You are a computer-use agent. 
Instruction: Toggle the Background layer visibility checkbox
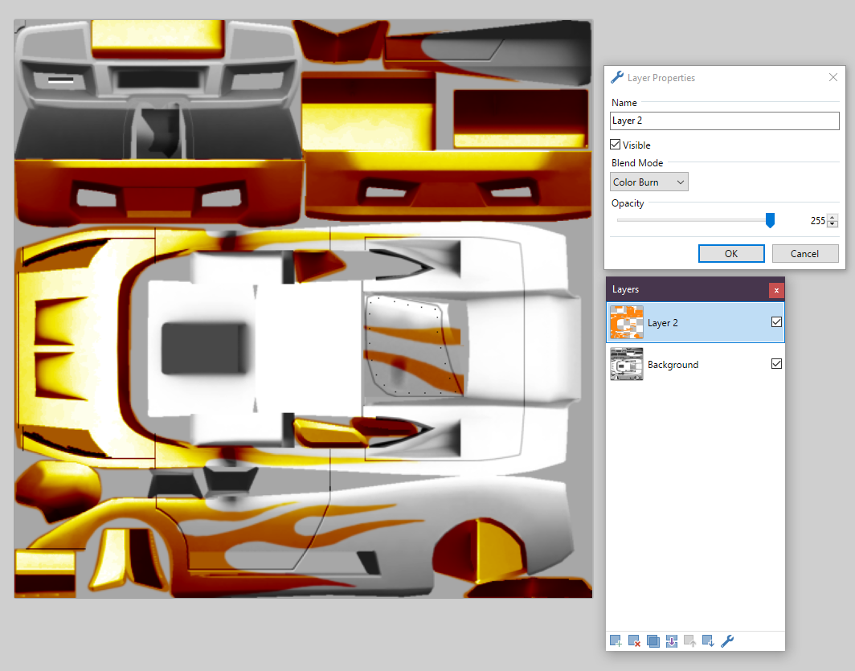(776, 364)
